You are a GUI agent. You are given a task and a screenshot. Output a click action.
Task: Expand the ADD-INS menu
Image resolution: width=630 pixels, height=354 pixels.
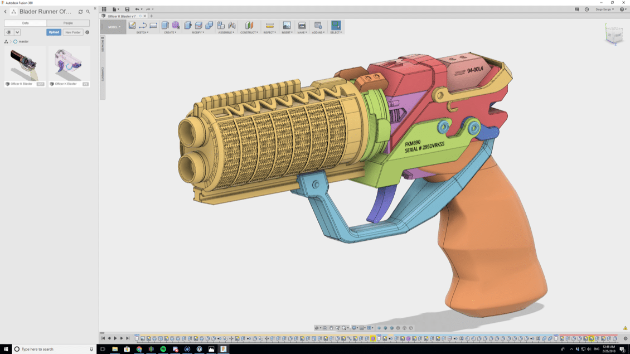click(x=318, y=32)
